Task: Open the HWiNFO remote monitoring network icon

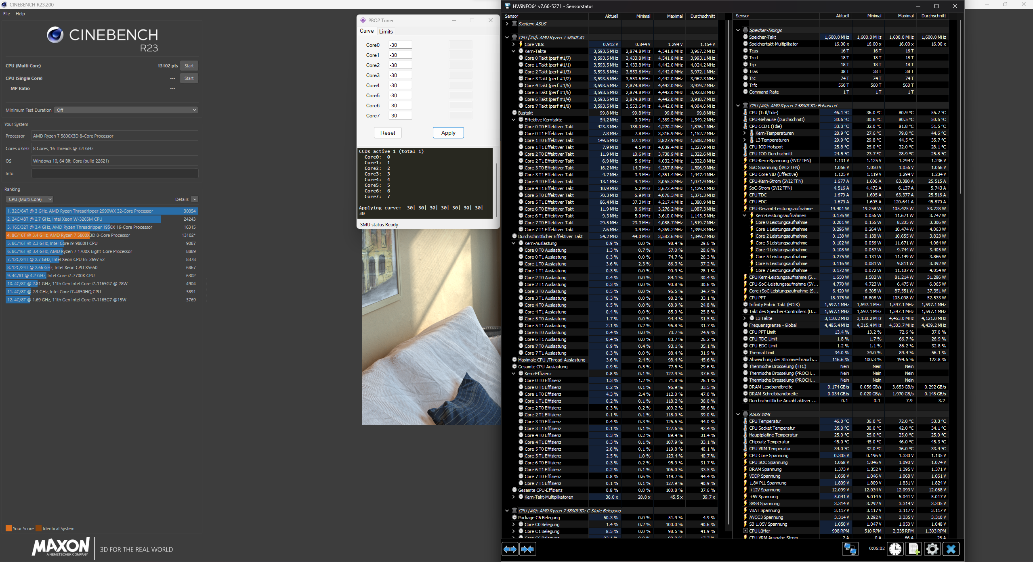Action: (850, 549)
